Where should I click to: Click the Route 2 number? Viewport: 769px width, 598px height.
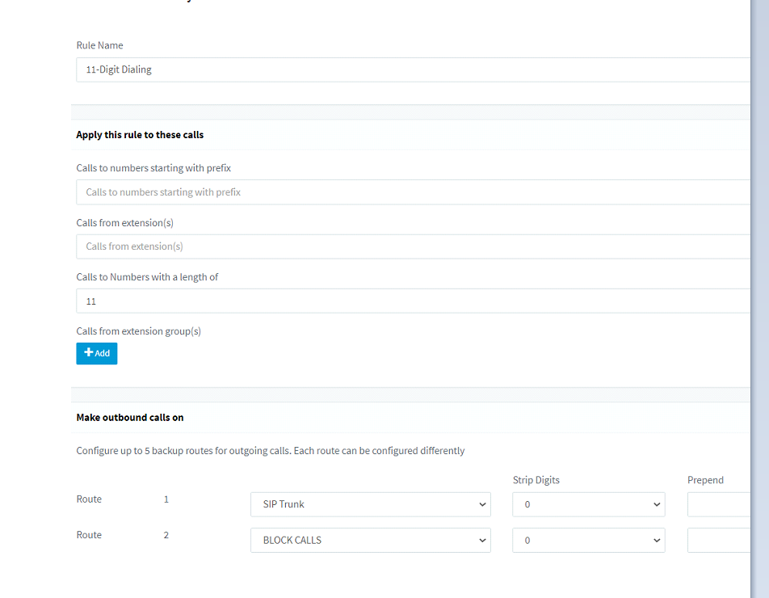pos(166,535)
